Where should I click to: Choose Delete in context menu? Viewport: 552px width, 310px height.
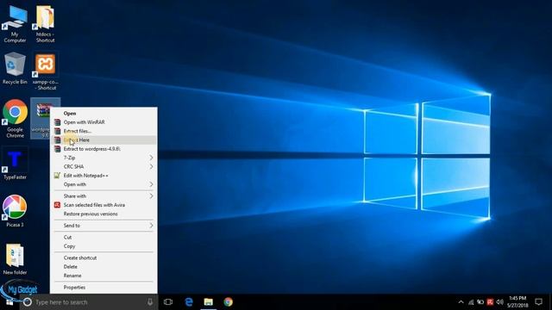point(103,266)
